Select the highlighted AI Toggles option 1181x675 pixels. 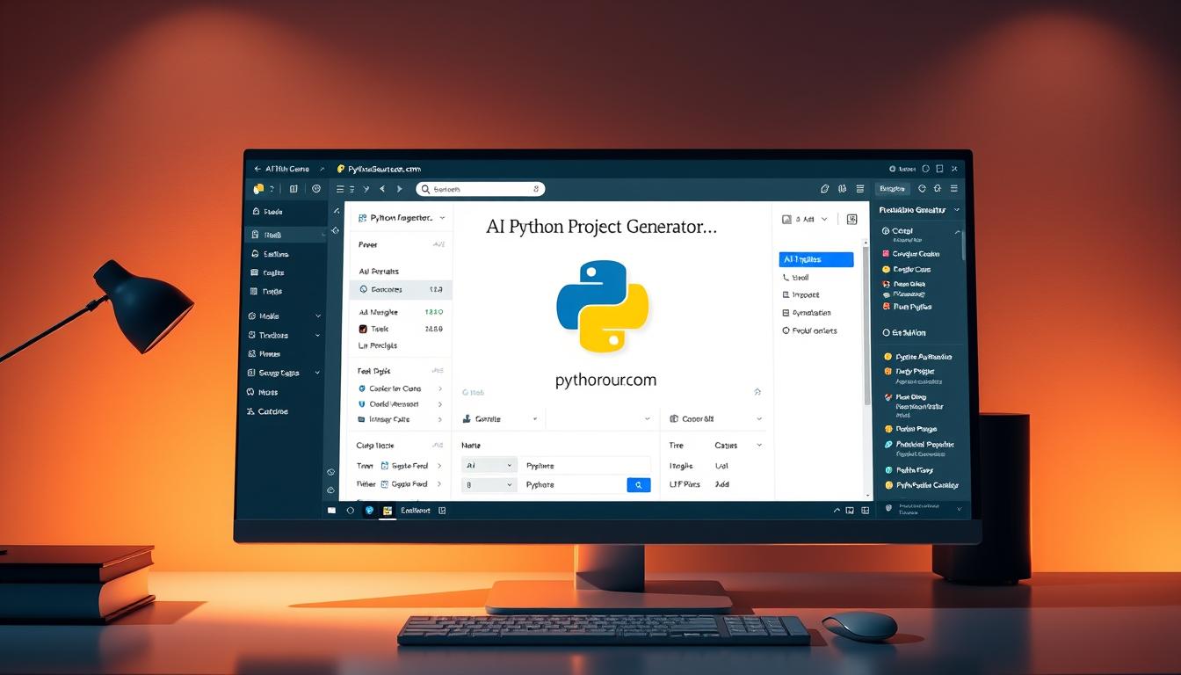pos(815,258)
